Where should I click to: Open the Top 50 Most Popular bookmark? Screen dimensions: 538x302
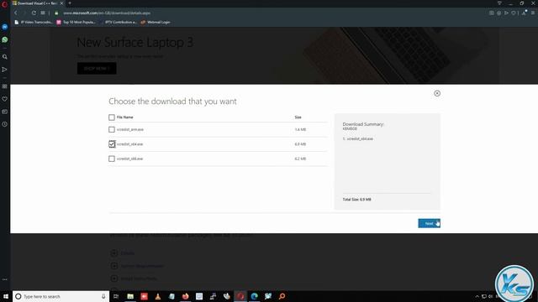point(76,22)
